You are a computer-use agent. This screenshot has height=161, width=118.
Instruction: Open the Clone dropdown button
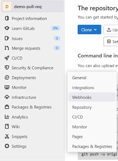[89, 29]
